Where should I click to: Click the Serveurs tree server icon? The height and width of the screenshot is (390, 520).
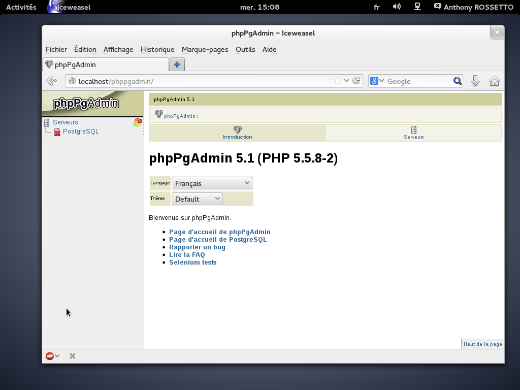pos(47,123)
